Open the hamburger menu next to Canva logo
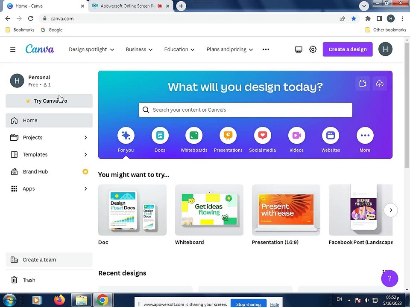Screen dimensions: 410x307 pyautogui.click(x=13, y=49)
